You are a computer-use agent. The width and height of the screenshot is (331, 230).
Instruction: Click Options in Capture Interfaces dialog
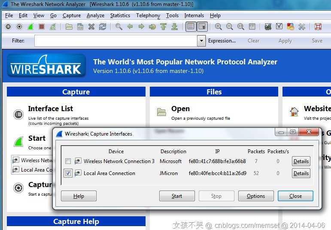(x=256, y=196)
